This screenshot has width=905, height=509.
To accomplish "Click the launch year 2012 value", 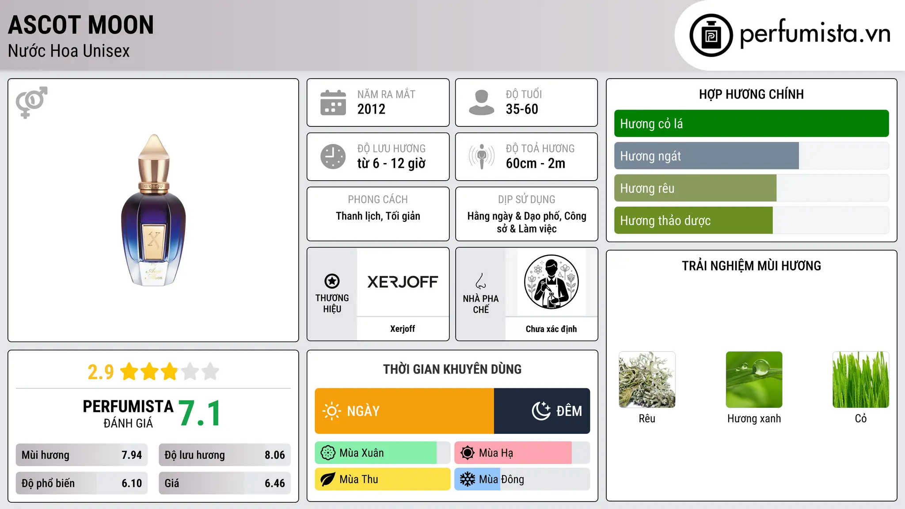I will pyautogui.click(x=371, y=109).
